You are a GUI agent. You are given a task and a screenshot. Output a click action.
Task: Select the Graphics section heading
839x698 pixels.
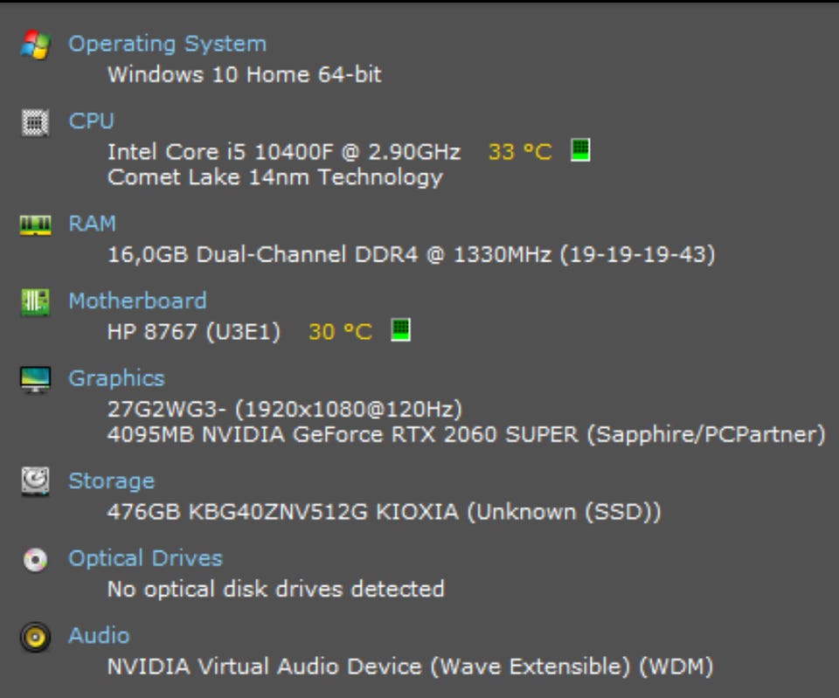[116, 378]
